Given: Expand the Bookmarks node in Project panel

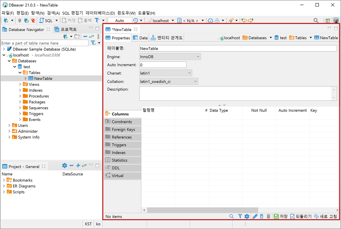Looking at the screenshot, I should coord(4,180).
